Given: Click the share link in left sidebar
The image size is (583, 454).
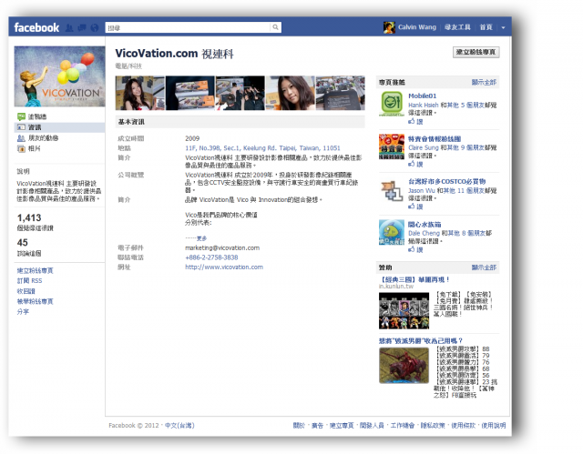Looking at the screenshot, I should [x=23, y=312].
